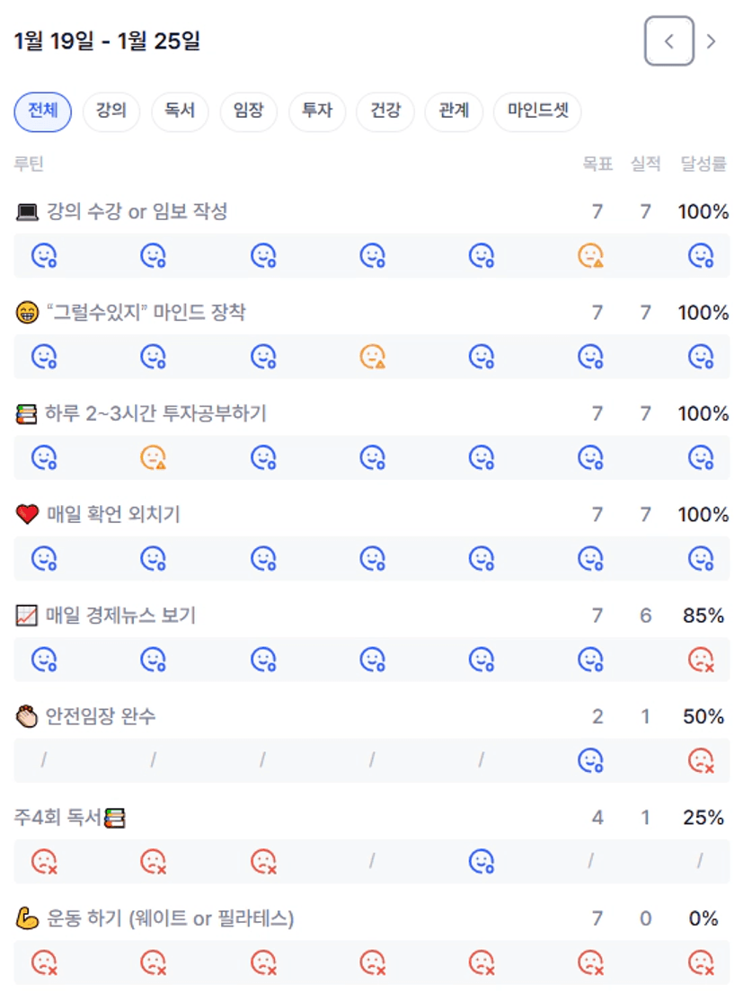The height and width of the screenshot is (1002, 743).
Task: Open the 매일 확언 외치기 routine
Action: pos(113,515)
